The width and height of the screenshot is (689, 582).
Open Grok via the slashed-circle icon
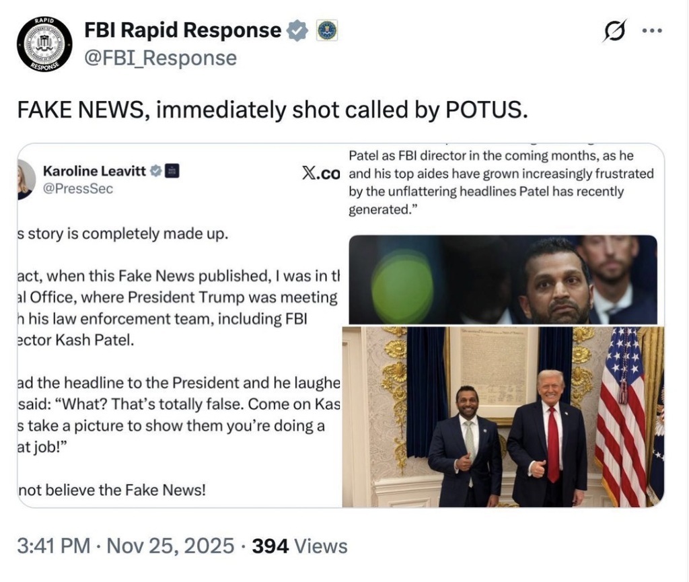pyautogui.click(x=613, y=31)
